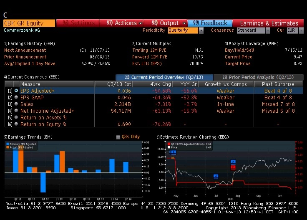The height and width of the screenshot is (220, 307).
Task: Click the Prior Announcement label
Action: (25, 57)
